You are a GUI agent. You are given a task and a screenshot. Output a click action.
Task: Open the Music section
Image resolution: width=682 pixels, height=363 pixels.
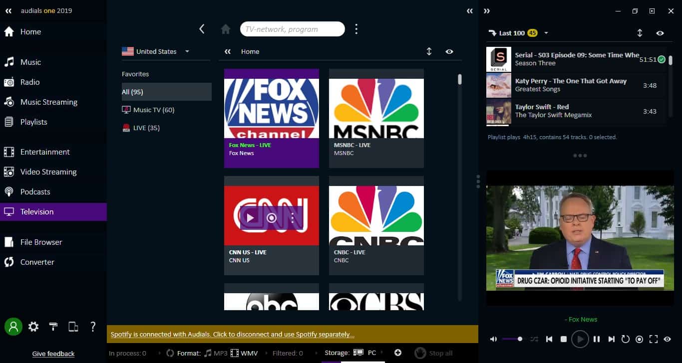click(53, 62)
